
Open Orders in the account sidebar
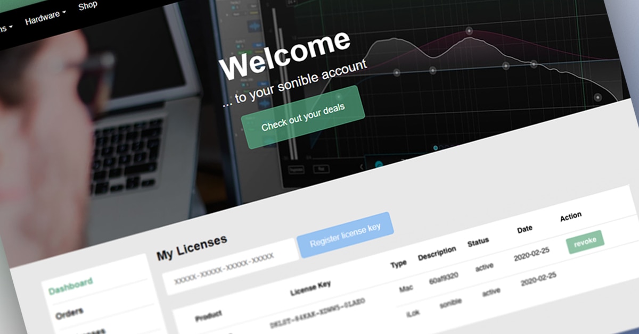coord(70,312)
